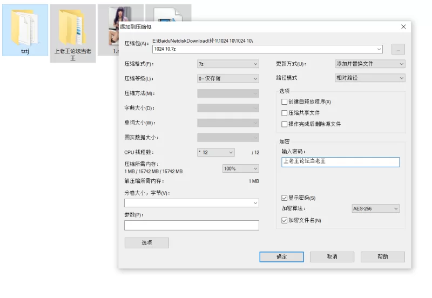Image resolution: width=432 pixels, height=298 pixels.
Task: Enable 压缩共享文件 checkbox
Action: click(x=285, y=113)
